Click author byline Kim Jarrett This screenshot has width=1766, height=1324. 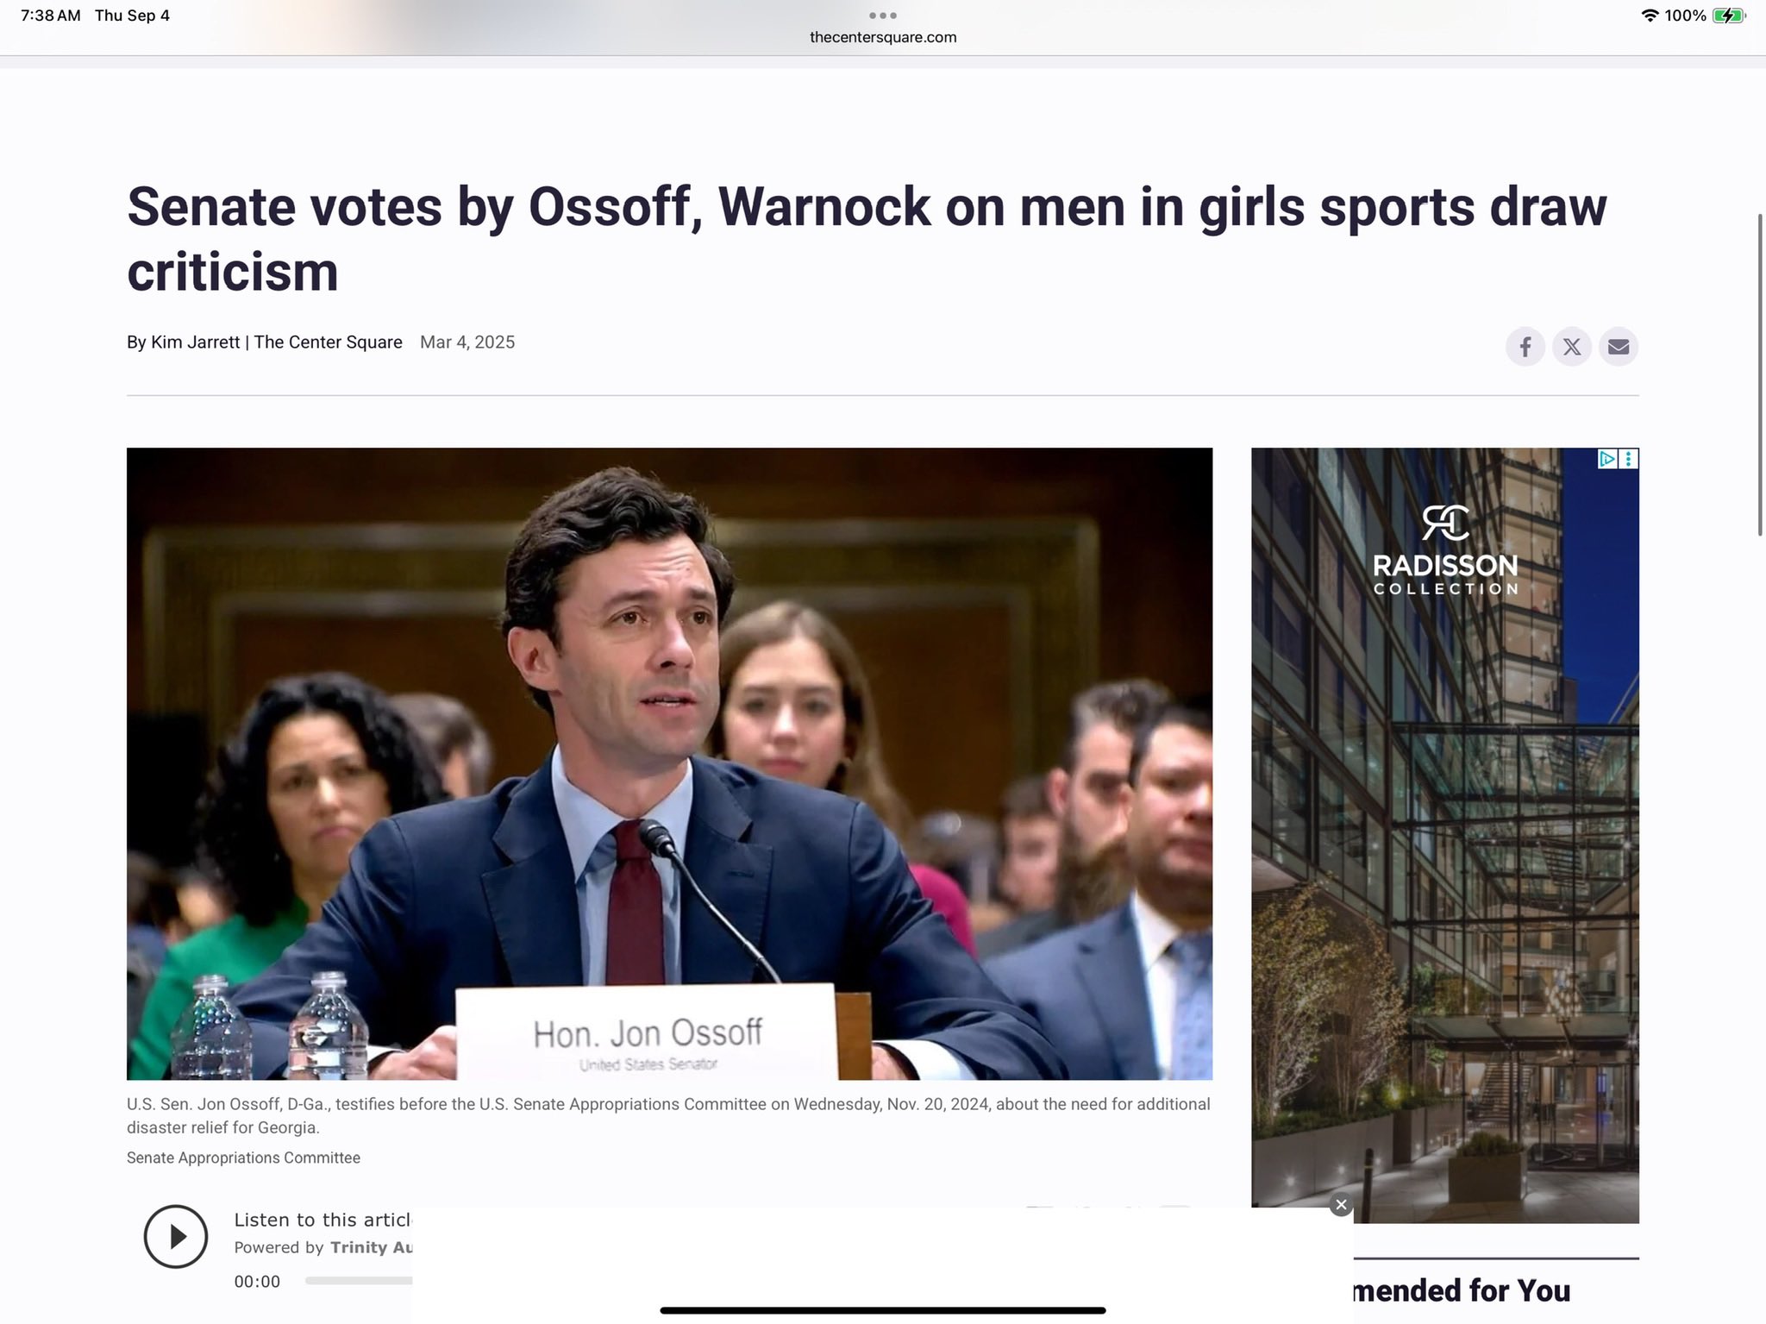click(195, 342)
